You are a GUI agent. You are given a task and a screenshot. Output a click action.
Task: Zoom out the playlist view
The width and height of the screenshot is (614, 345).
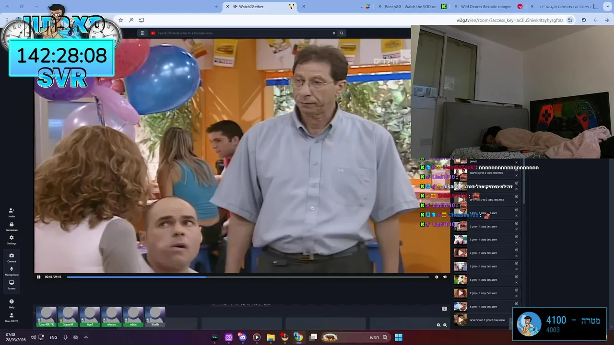(x=445, y=325)
